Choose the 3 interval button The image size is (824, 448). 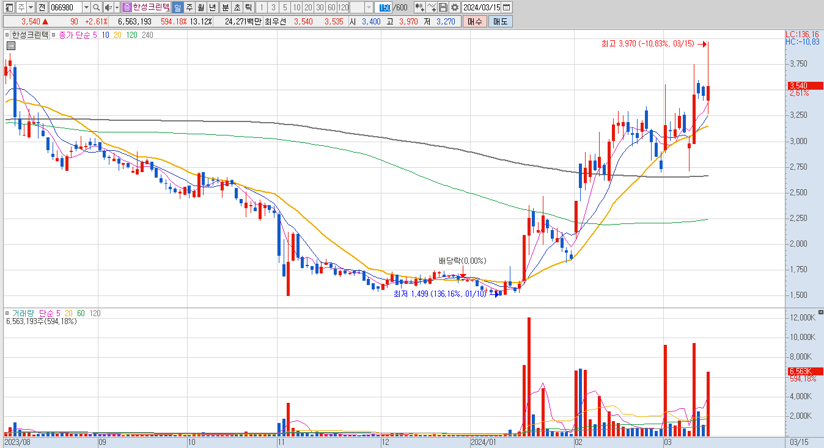[x=273, y=7]
